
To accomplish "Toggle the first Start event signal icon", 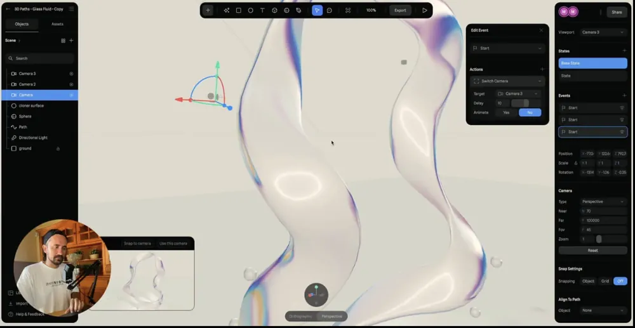I will click(x=622, y=108).
